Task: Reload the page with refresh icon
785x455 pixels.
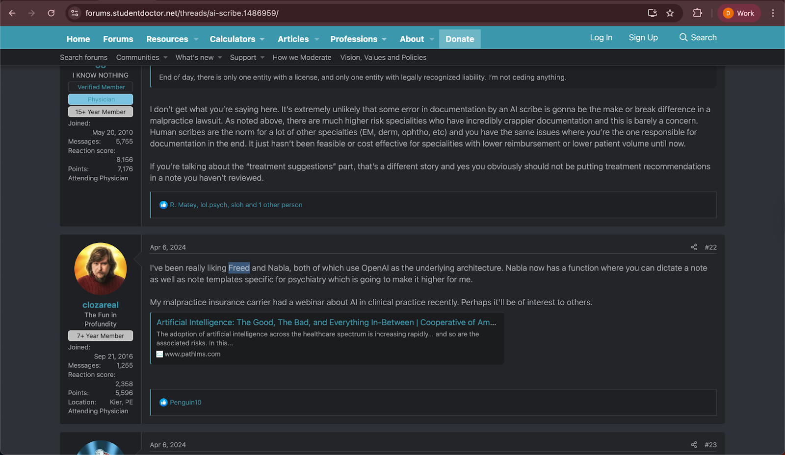Action: coord(51,13)
